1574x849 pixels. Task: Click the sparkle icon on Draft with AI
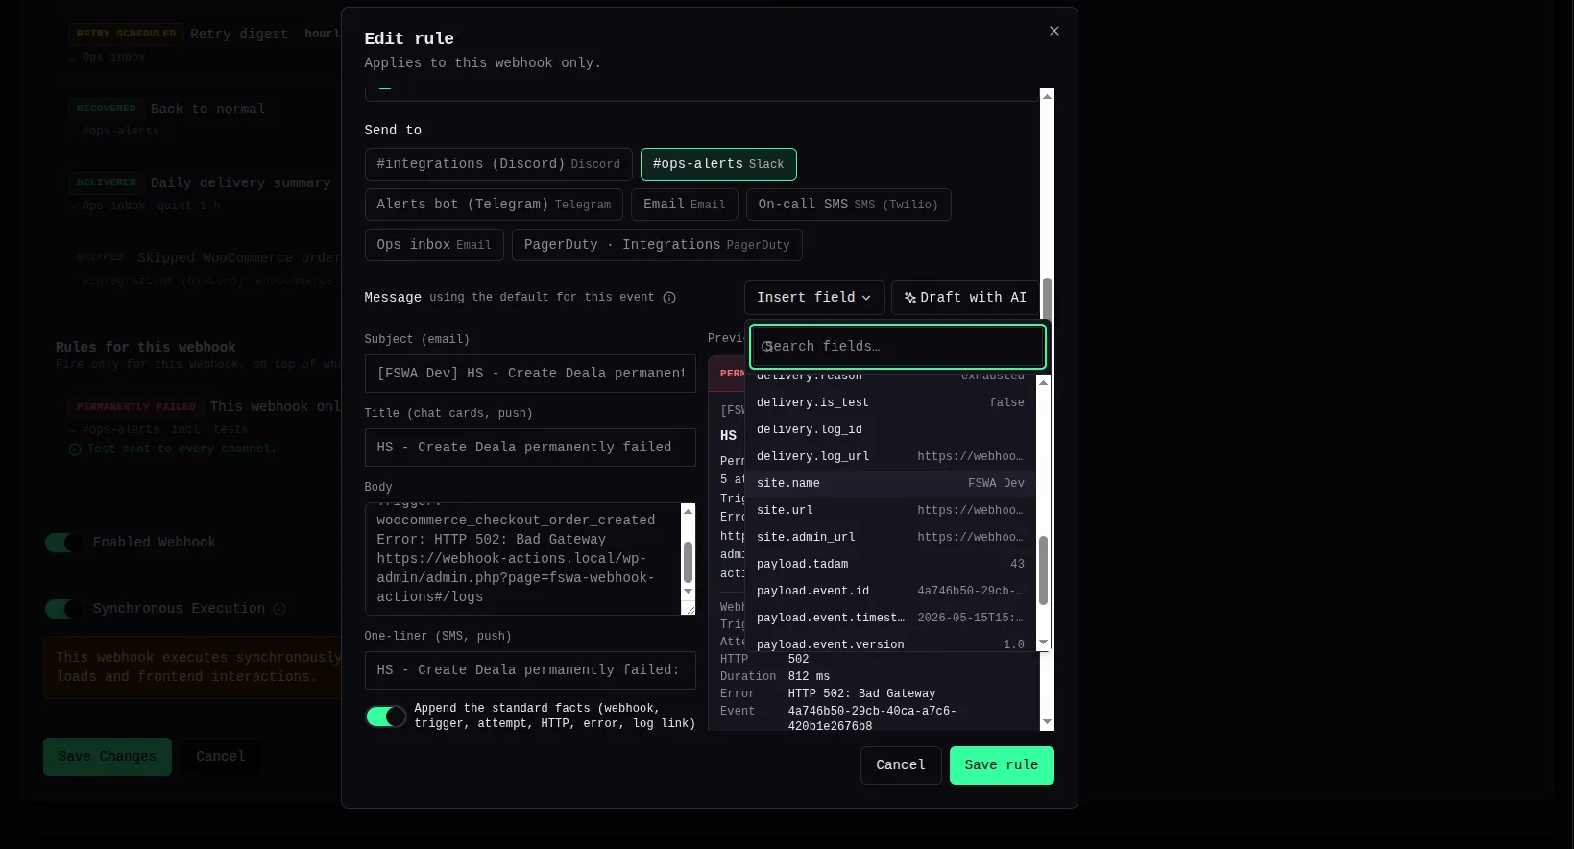[909, 298]
